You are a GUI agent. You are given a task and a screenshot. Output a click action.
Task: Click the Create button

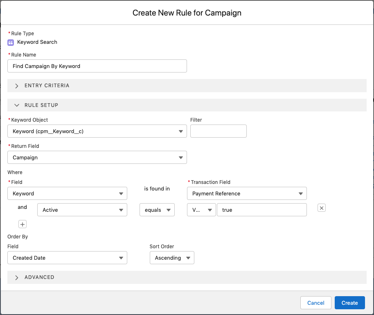point(349,303)
